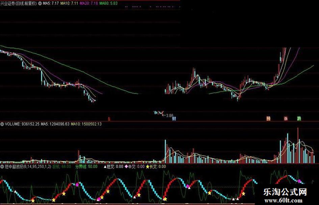Viewport: 319px width, 205px height.
Task: Select the MA20: 7.18 label
Action: pyautogui.click(x=89, y=3)
